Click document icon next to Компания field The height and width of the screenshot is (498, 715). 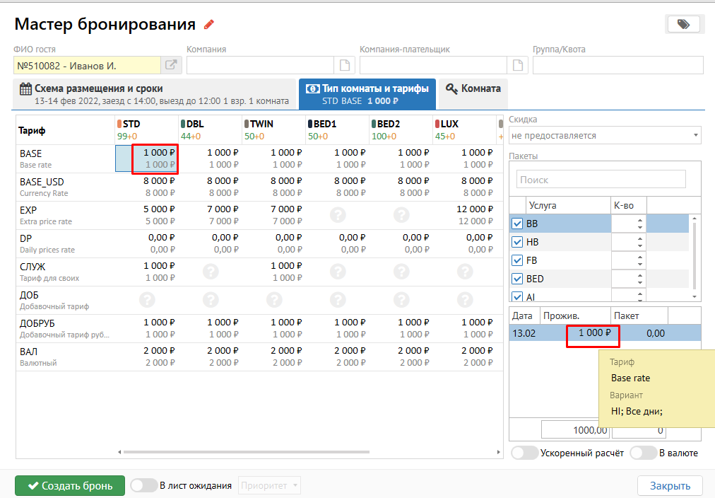344,66
